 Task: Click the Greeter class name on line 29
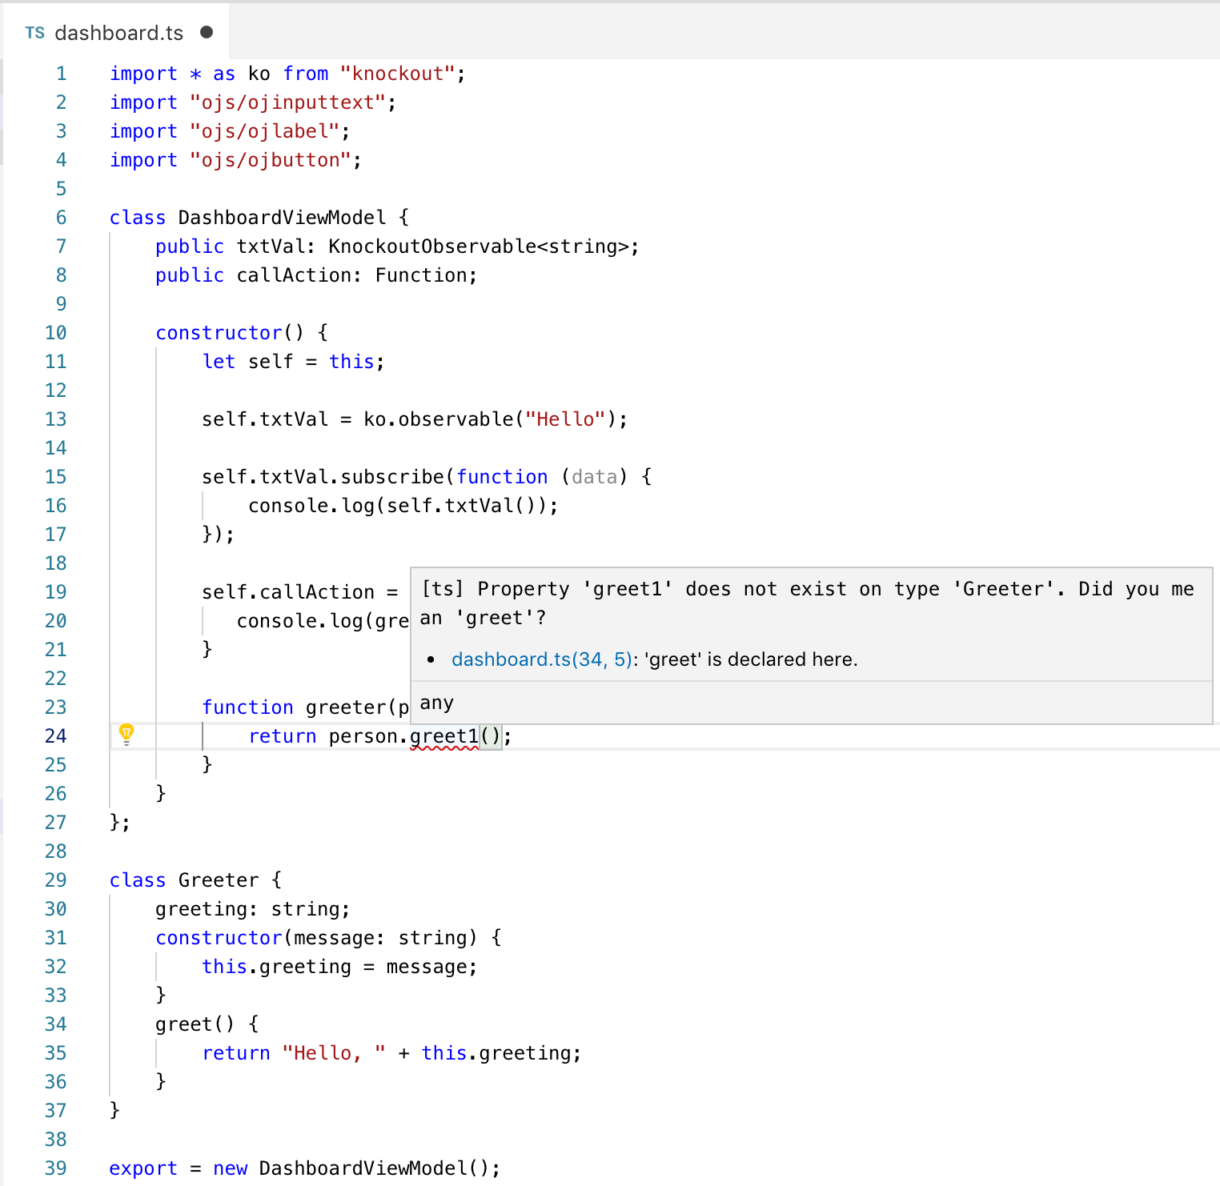coord(218,879)
